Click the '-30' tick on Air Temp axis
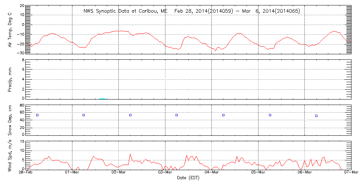The width and height of the screenshot is (362, 181). 20,53
